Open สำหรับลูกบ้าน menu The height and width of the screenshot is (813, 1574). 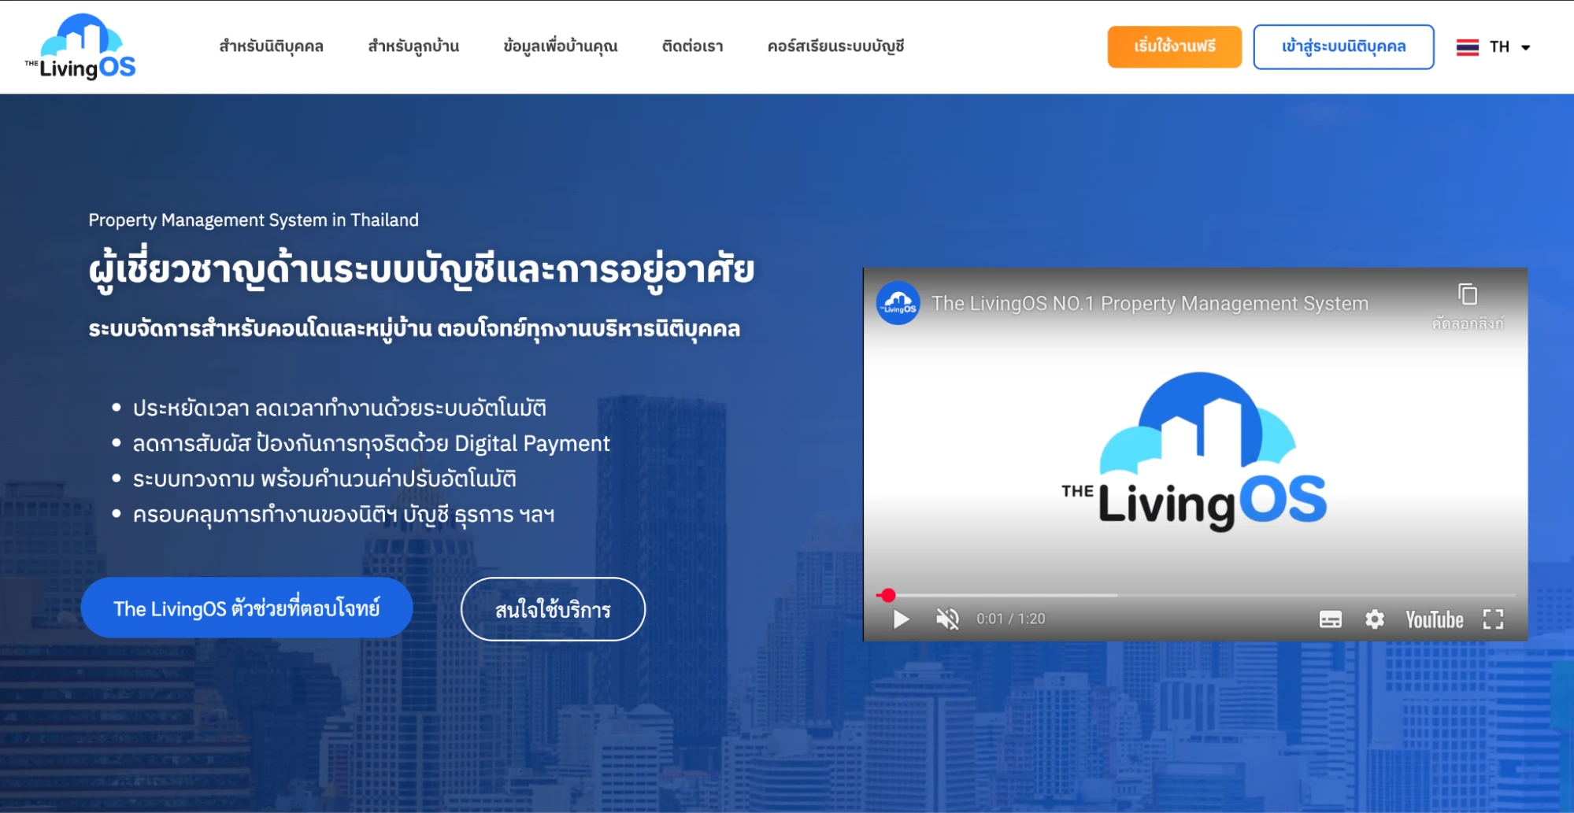[413, 46]
